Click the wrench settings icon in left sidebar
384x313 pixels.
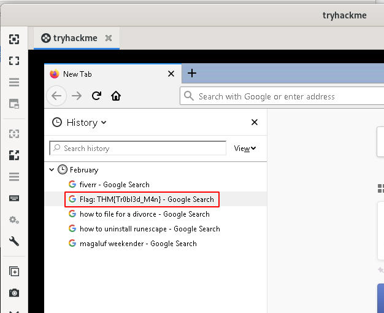14,241
